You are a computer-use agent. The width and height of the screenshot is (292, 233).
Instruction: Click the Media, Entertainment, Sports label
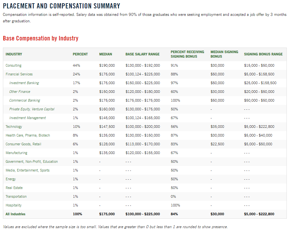pos(28,170)
